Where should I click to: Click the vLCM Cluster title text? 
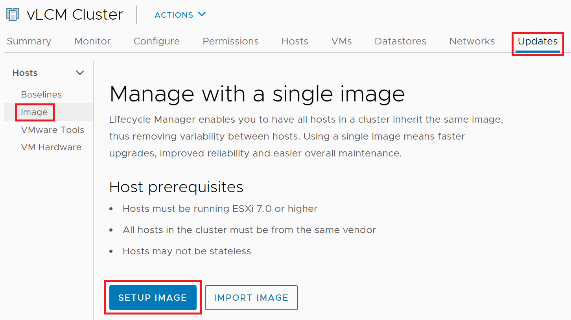75,15
